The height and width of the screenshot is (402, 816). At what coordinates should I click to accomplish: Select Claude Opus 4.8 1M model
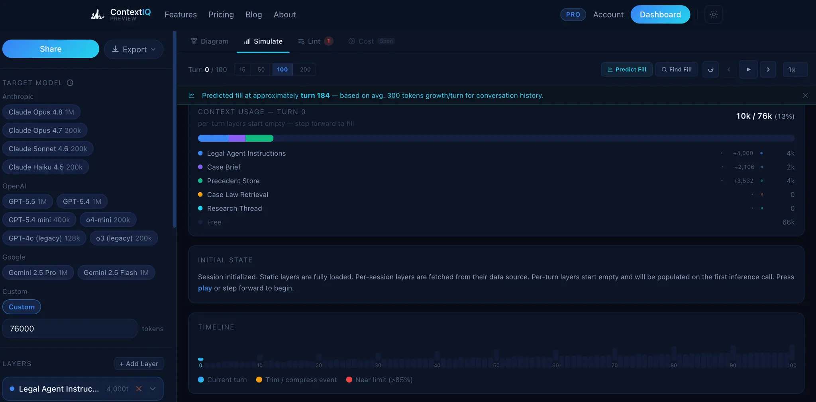[41, 112]
